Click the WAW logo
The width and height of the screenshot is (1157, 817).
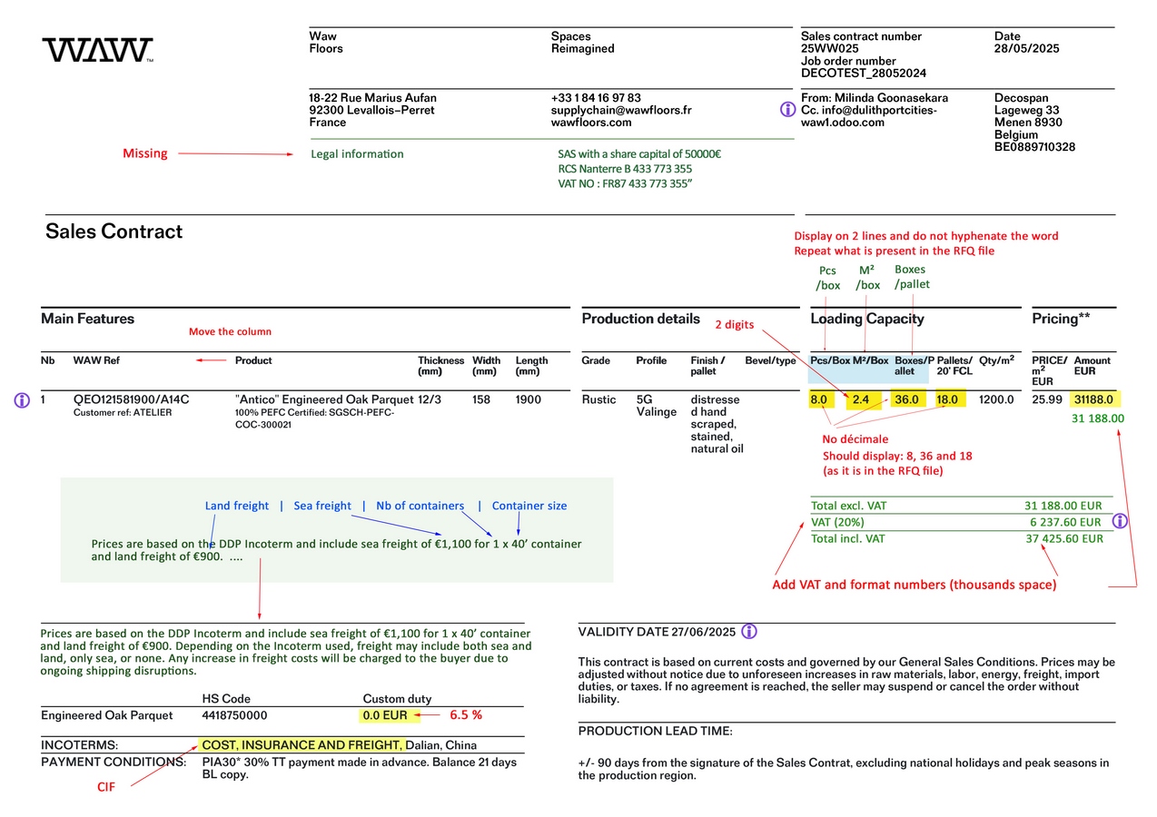97,50
